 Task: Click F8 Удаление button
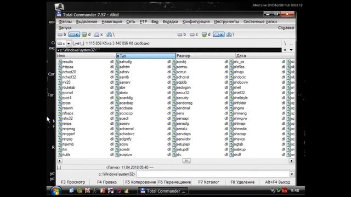click(x=242, y=182)
